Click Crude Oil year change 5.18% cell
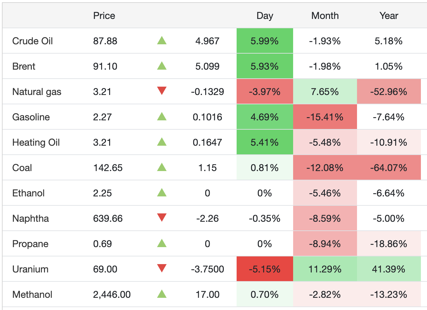This screenshot has width=427, height=310. (389, 41)
